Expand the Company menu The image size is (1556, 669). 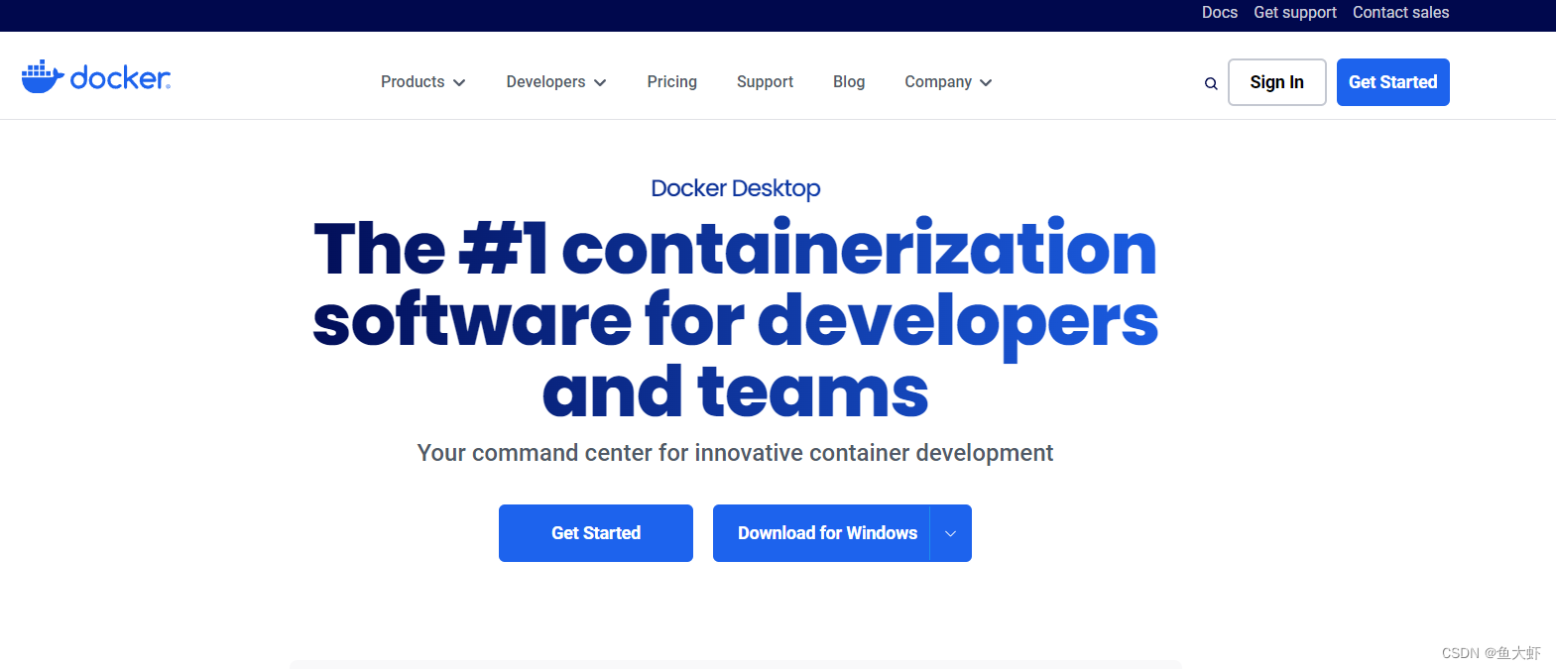click(948, 82)
